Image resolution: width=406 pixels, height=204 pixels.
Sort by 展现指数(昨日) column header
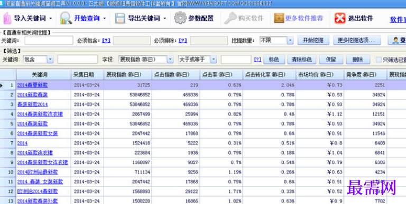128,75
